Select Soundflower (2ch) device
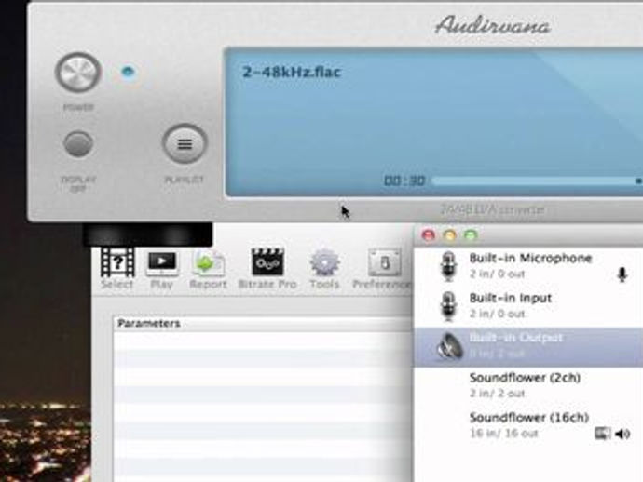The width and height of the screenshot is (643, 482). tap(528, 386)
